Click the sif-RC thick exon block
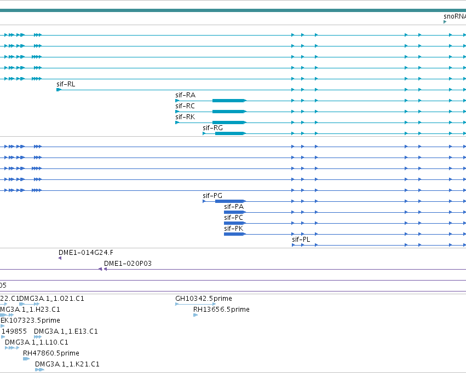The width and height of the screenshot is (466, 373). 228,112
